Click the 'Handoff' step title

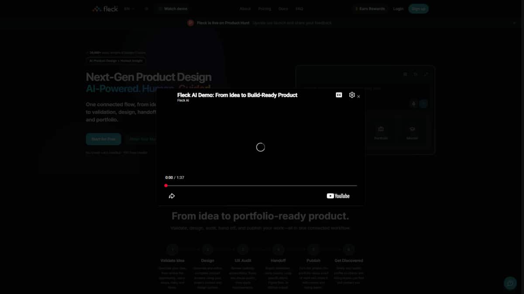[x=278, y=260]
